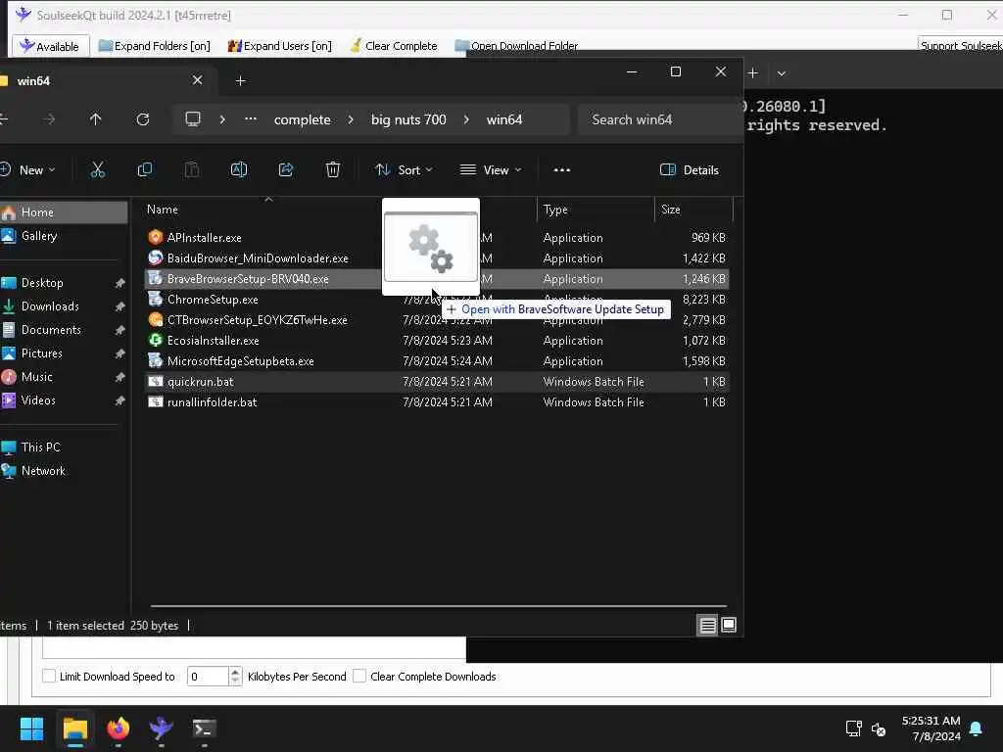Image resolution: width=1003 pixels, height=752 pixels.
Task: Click the clock and date in taskbar
Action: tap(931, 728)
